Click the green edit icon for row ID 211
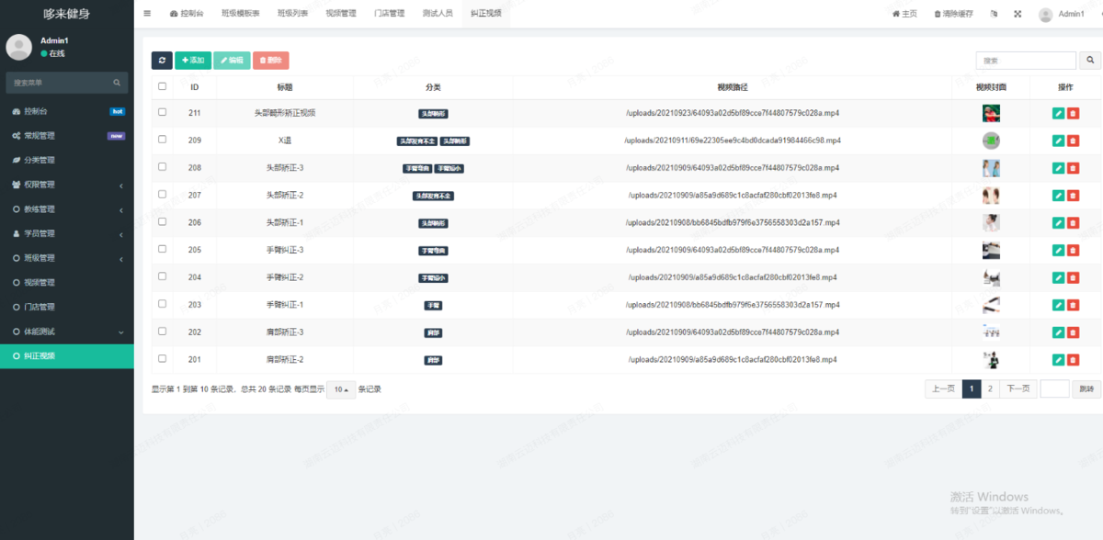 click(x=1058, y=114)
